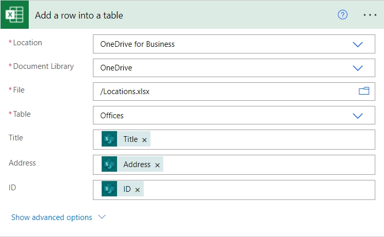Click the ID dynamic content token label
The height and width of the screenshot is (237, 384).
(x=127, y=189)
